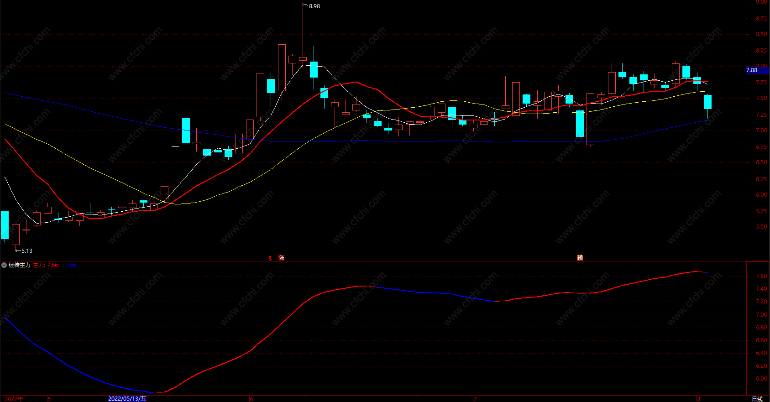The height and width of the screenshot is (402, 770).
Task: Click the 5.50 price axis label
Action: click(761, 227)
